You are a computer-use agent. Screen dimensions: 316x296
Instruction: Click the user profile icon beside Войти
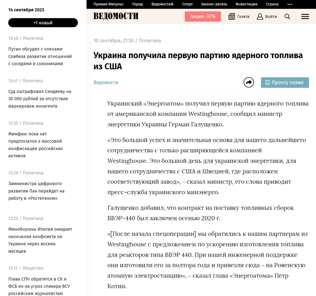point(260,16)
